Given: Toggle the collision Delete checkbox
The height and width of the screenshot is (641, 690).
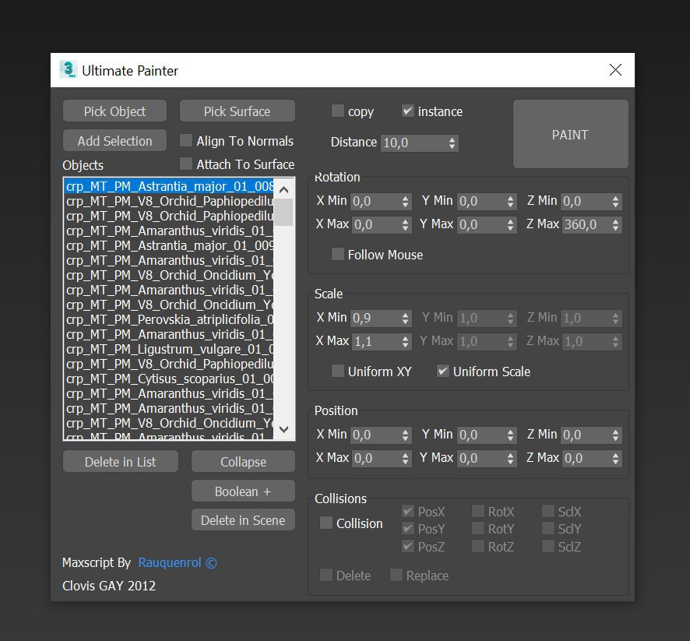Looking at the screenshot, I should pyautogui.click(x=326, y=575).
